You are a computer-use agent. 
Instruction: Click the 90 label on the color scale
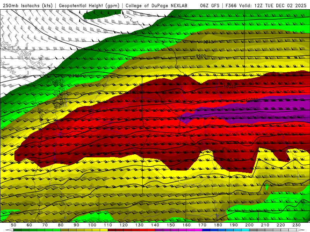[x=76, y=225]
